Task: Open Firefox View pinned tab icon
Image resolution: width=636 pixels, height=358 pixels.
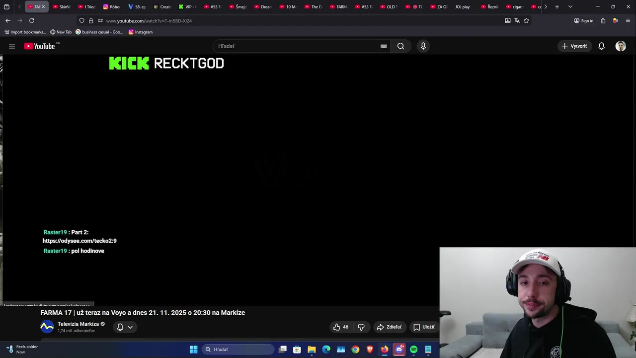Action: click(6, 6)
